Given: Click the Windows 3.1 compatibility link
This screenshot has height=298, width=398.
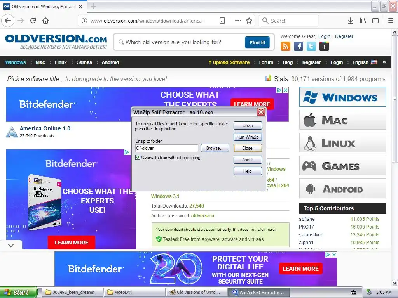Looking at the screenshot, I should 165,196.
